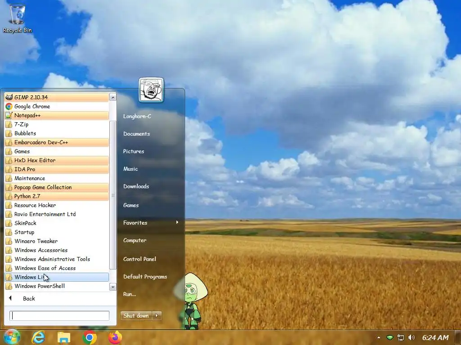The image size is (461, 345).
Task: Open the Windows PowerShell folder
Action: (x=57, y=286)
